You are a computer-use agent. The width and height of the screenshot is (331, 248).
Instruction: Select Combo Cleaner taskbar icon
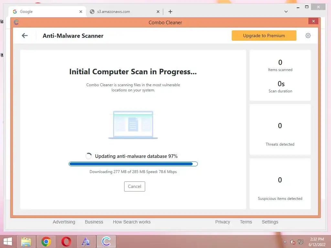106,242
